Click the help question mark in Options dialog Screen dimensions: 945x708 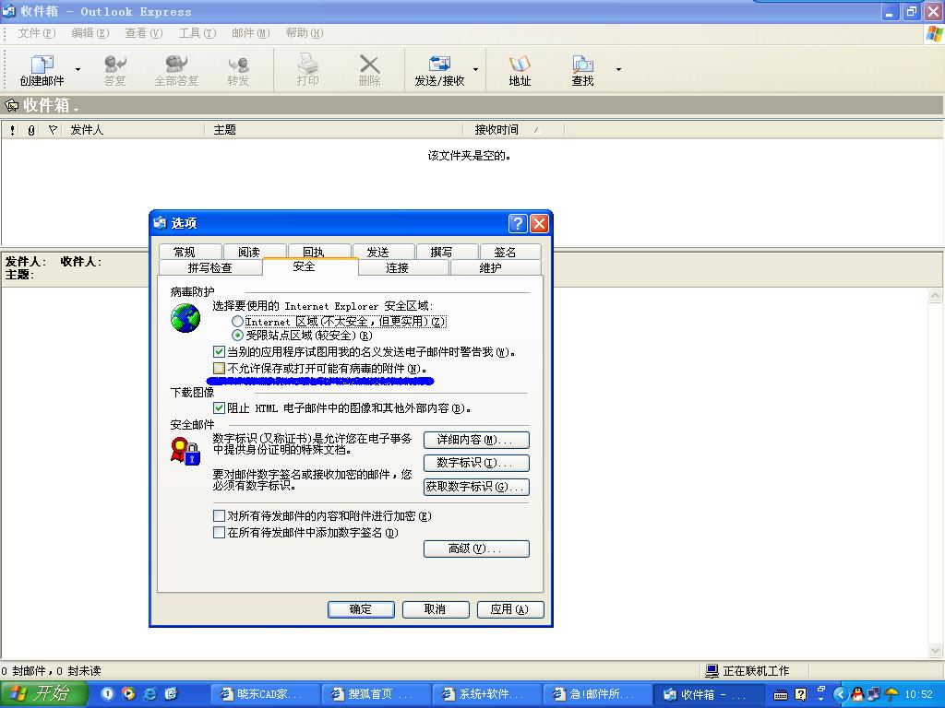518,223
